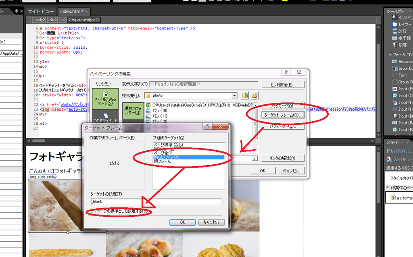Open help in ハイパーリンクの編集 title bar
Screen dimensions: 413x257
(x=286, y=72)
